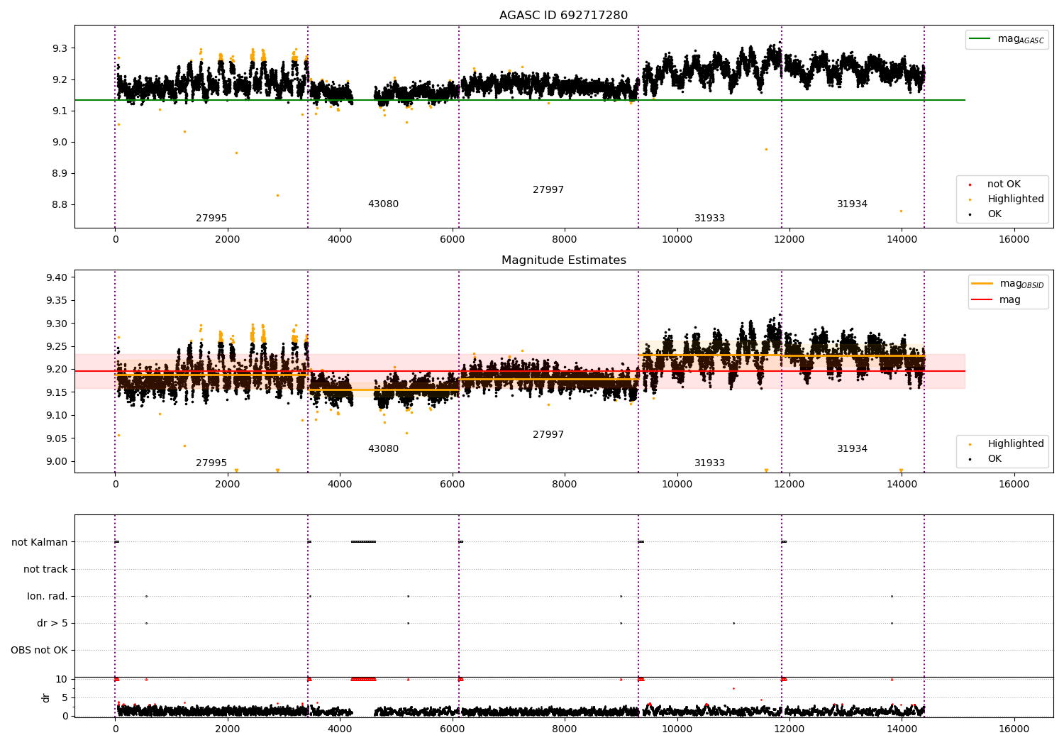This screenshot has width=1064, height=745.
Task: Click the 'Ion. rad.' row label
Action: point(48,597)
